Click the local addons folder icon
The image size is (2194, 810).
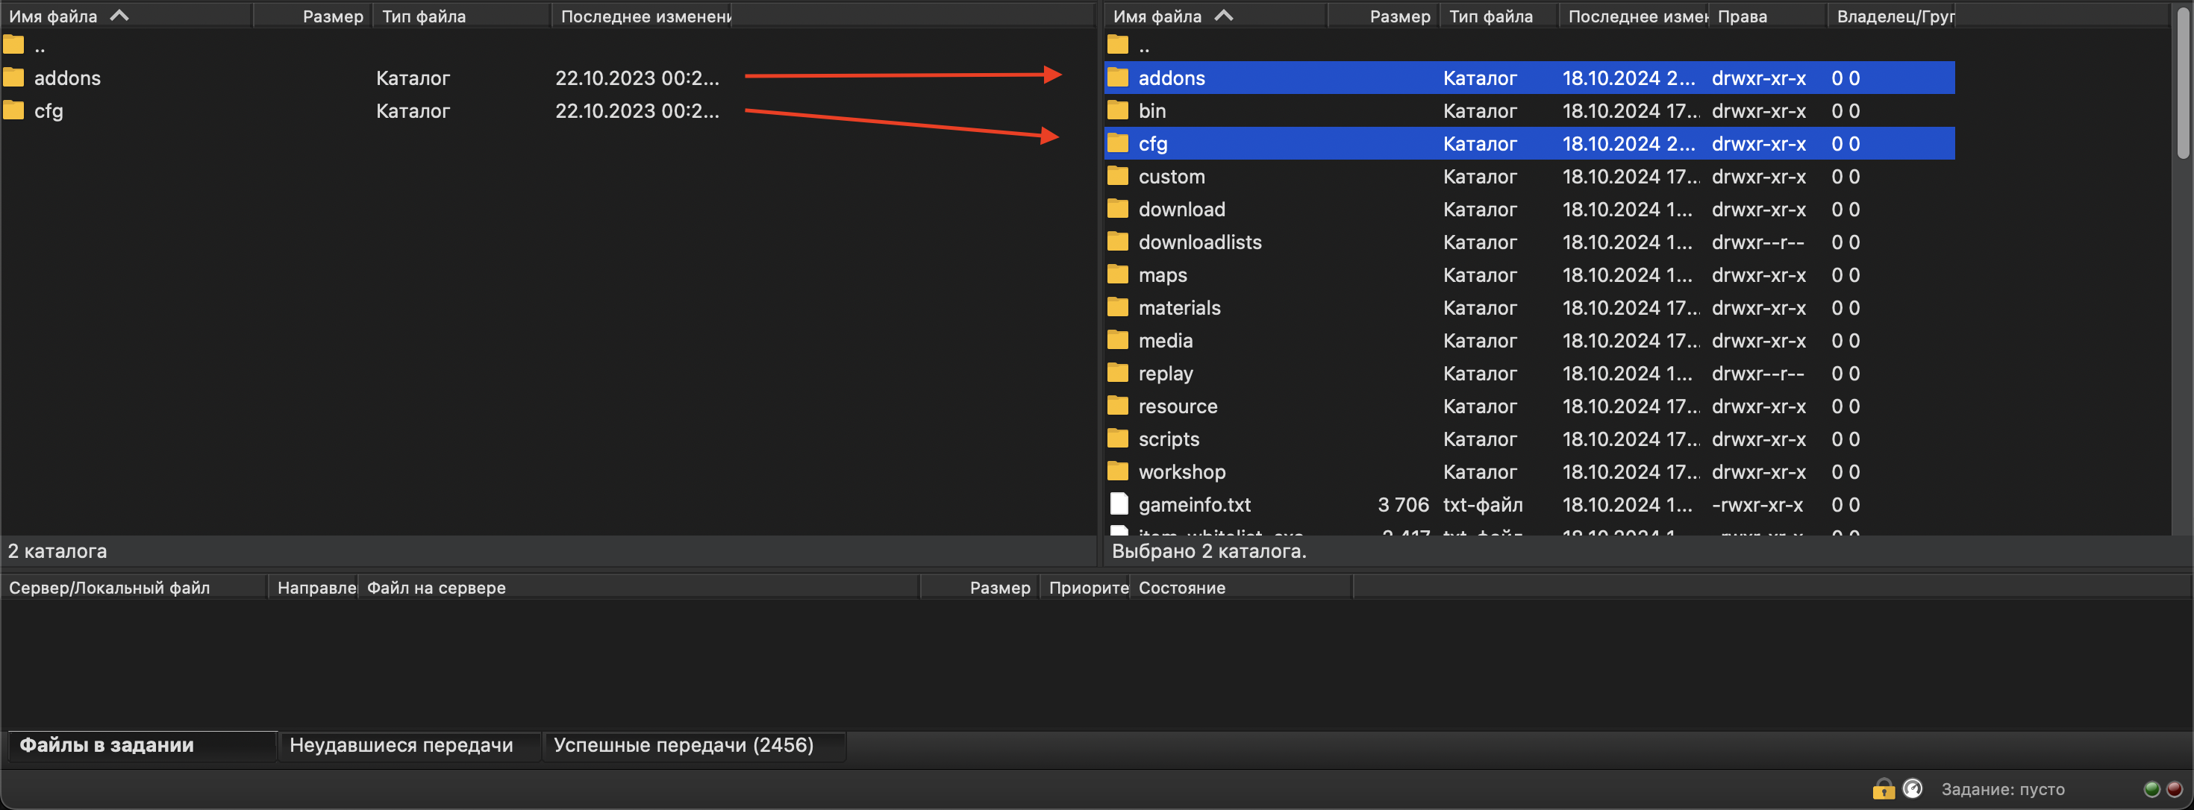click(13, 78)
